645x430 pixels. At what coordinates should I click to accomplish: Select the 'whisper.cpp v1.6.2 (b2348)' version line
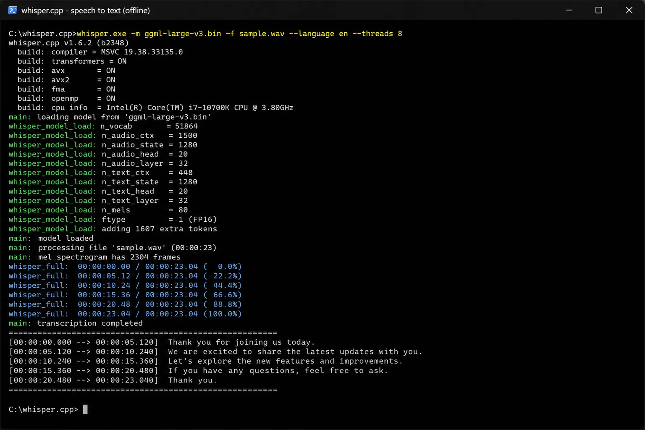point(68,43)
